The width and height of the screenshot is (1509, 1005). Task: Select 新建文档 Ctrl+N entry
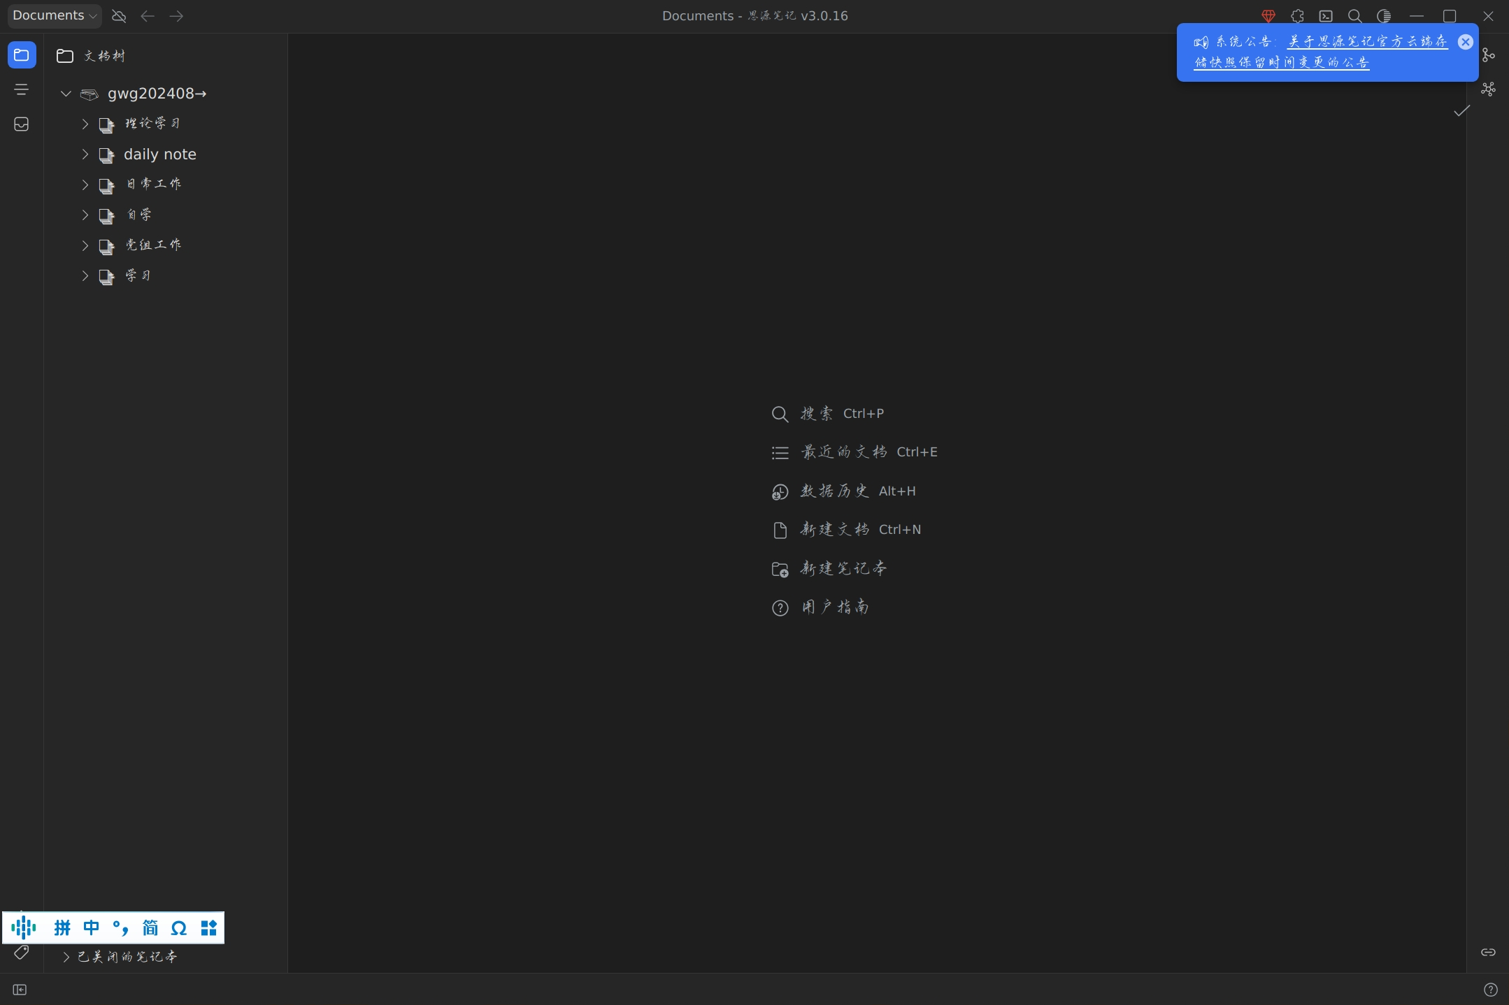point(846,530)
